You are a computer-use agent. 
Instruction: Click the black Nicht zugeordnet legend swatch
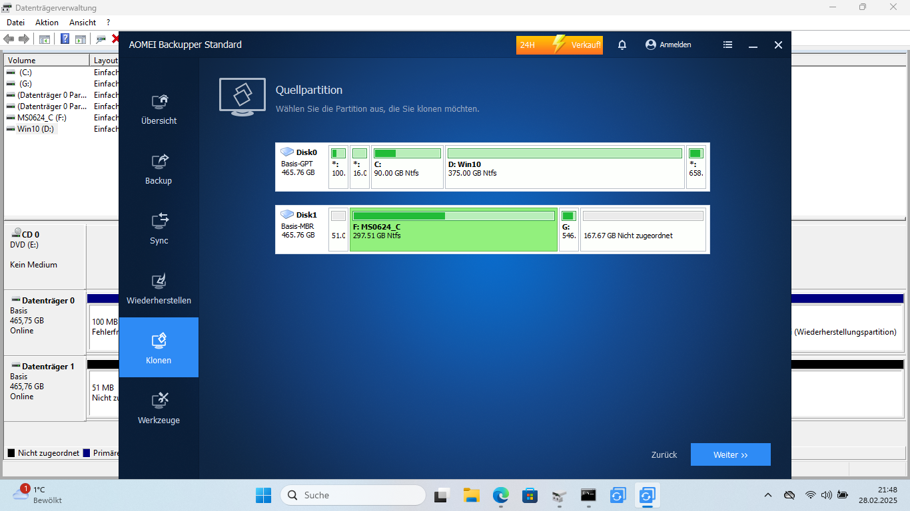(11, 453)
